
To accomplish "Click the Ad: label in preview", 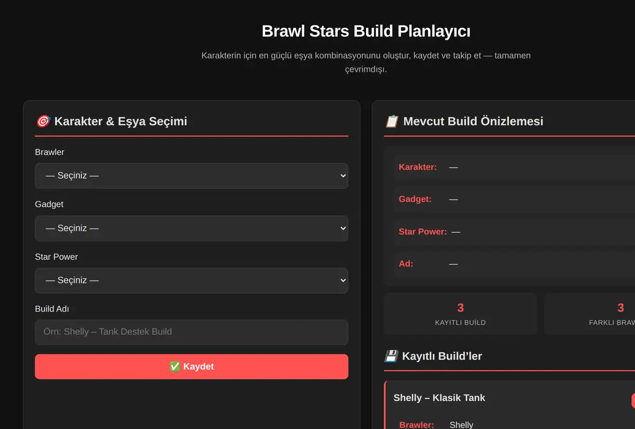I will pos(406,263).
